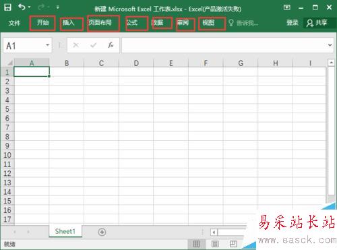Select column E header
This screenshot has height=250, width=337.
pos(171,63)
